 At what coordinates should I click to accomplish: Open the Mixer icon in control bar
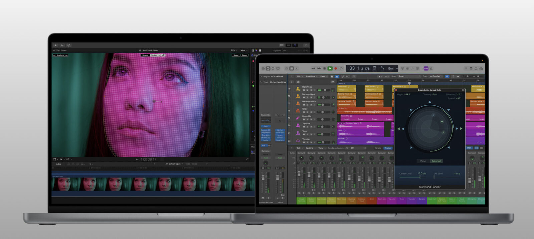(x=291, y=68)
